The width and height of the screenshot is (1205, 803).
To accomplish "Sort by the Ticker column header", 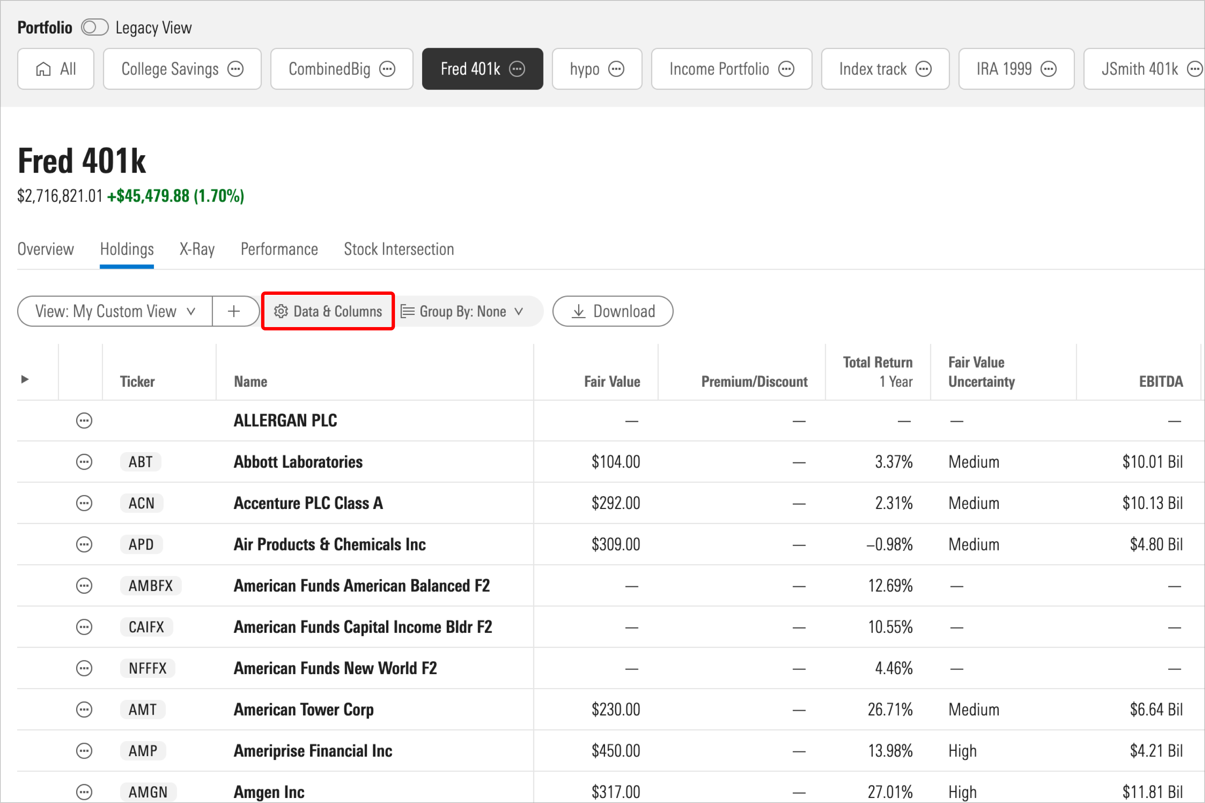I will [137, 381].
